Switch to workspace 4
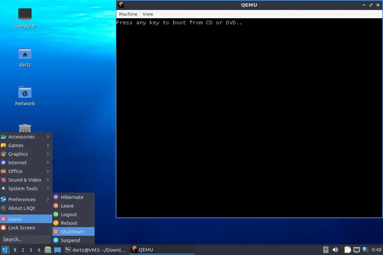The height and width of the screenshot is (255, 383). [x=39, y=250]
